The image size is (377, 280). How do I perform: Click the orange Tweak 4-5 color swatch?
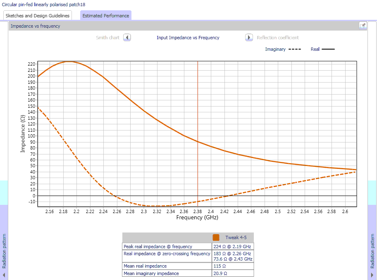(x=216, y=237)
